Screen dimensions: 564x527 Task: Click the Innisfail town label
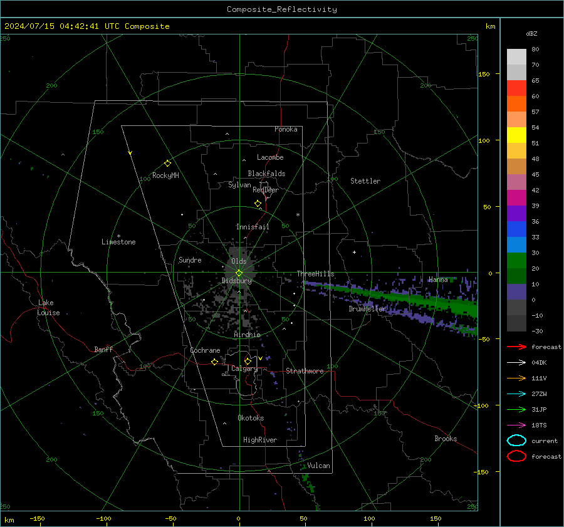click(x=253, y=227)
